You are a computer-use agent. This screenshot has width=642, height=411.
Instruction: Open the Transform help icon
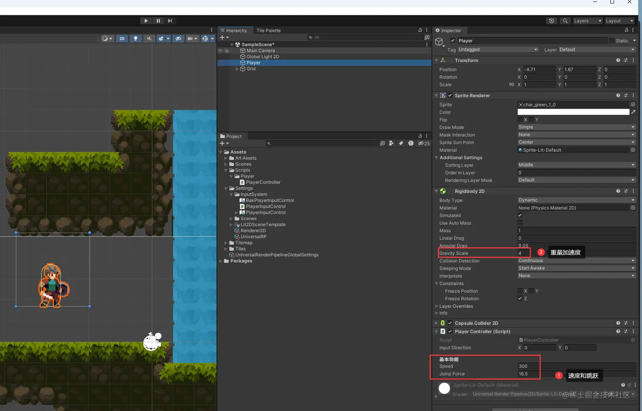(x=618, y=60)
